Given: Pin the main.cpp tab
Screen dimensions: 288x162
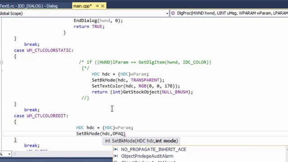Looking at the screenshot, I should [97, 6].
